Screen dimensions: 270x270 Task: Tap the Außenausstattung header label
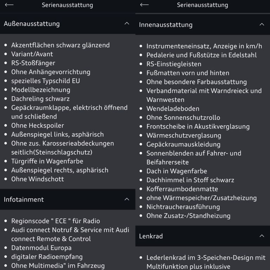pyautogui.click(x=32, y=24)
